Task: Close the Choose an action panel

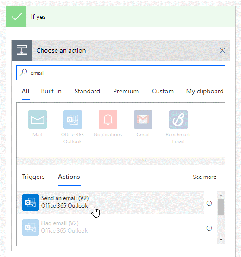Action: pos(222,50)
